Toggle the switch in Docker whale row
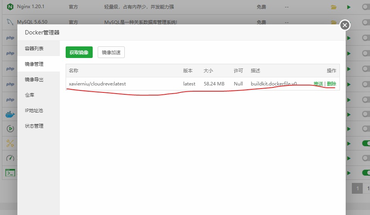370x215 pixels. 366,114
